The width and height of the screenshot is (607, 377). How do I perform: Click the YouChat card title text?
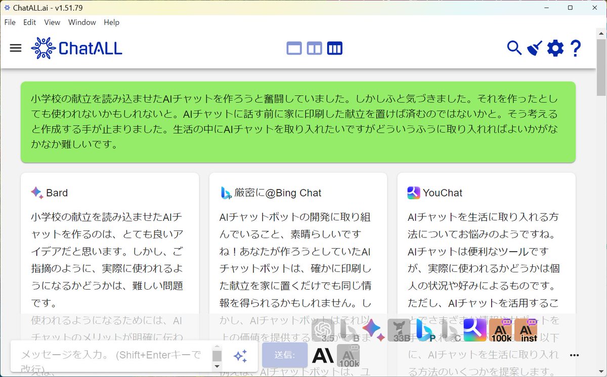(443, 193)
